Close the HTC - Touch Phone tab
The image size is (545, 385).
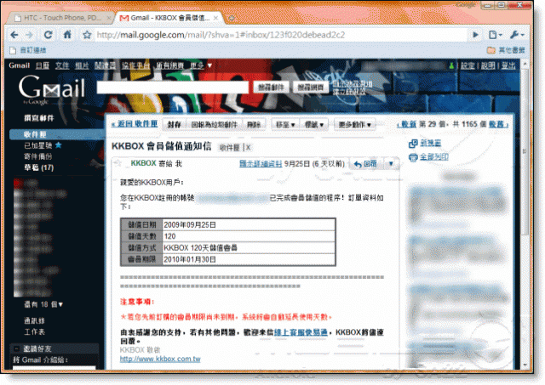[x=108, y=18]
